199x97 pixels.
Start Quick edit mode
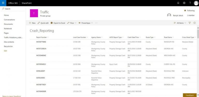click(43, 23)
